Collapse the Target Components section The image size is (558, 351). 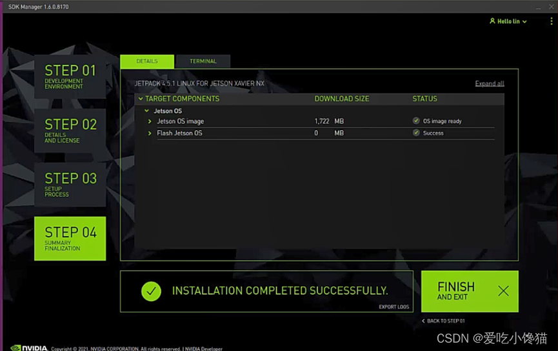click(141, 99)
